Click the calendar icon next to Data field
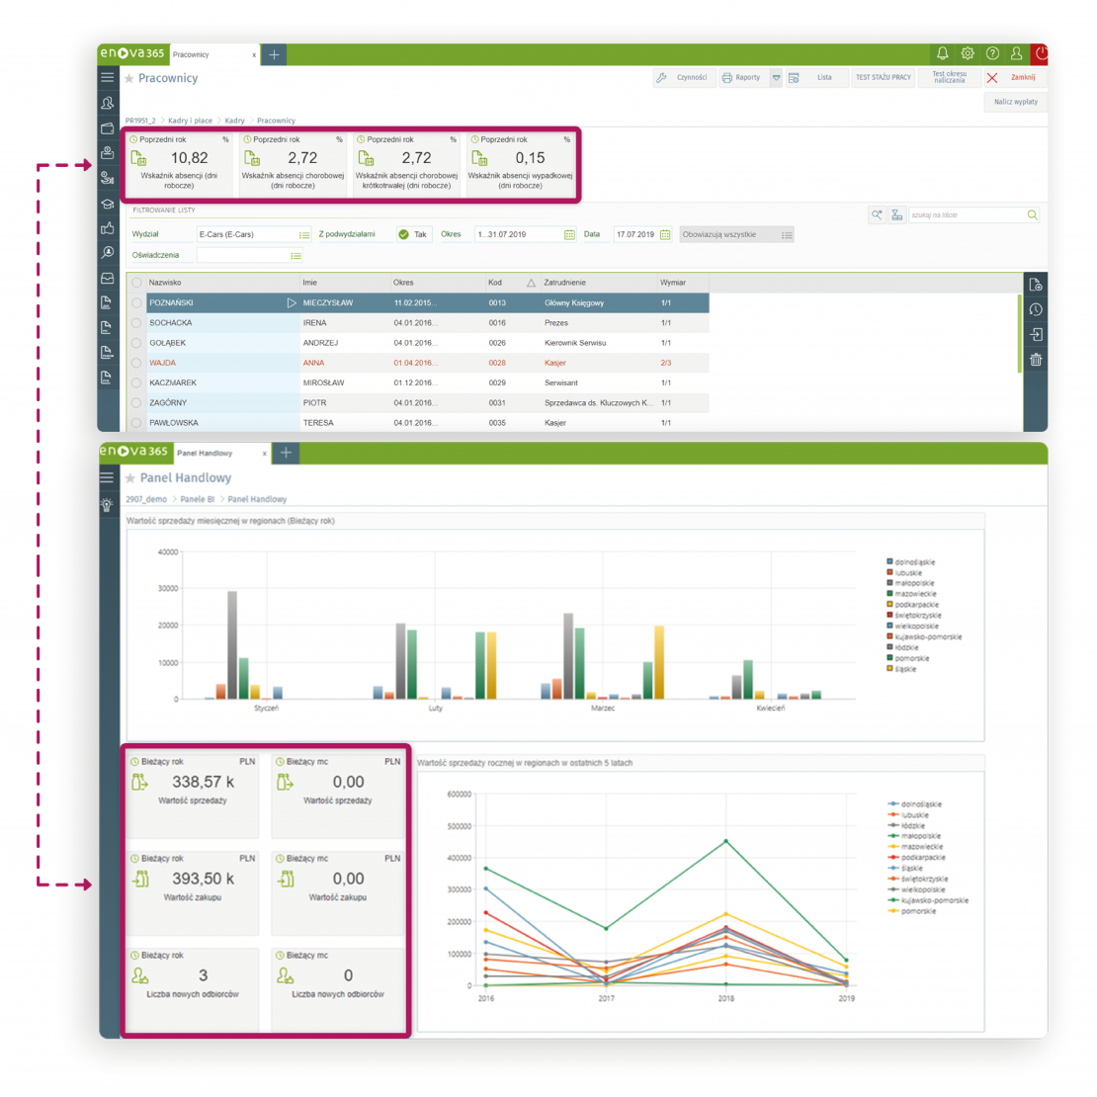The height and width of the screenshot is (1097, 1097). [665, 235]
